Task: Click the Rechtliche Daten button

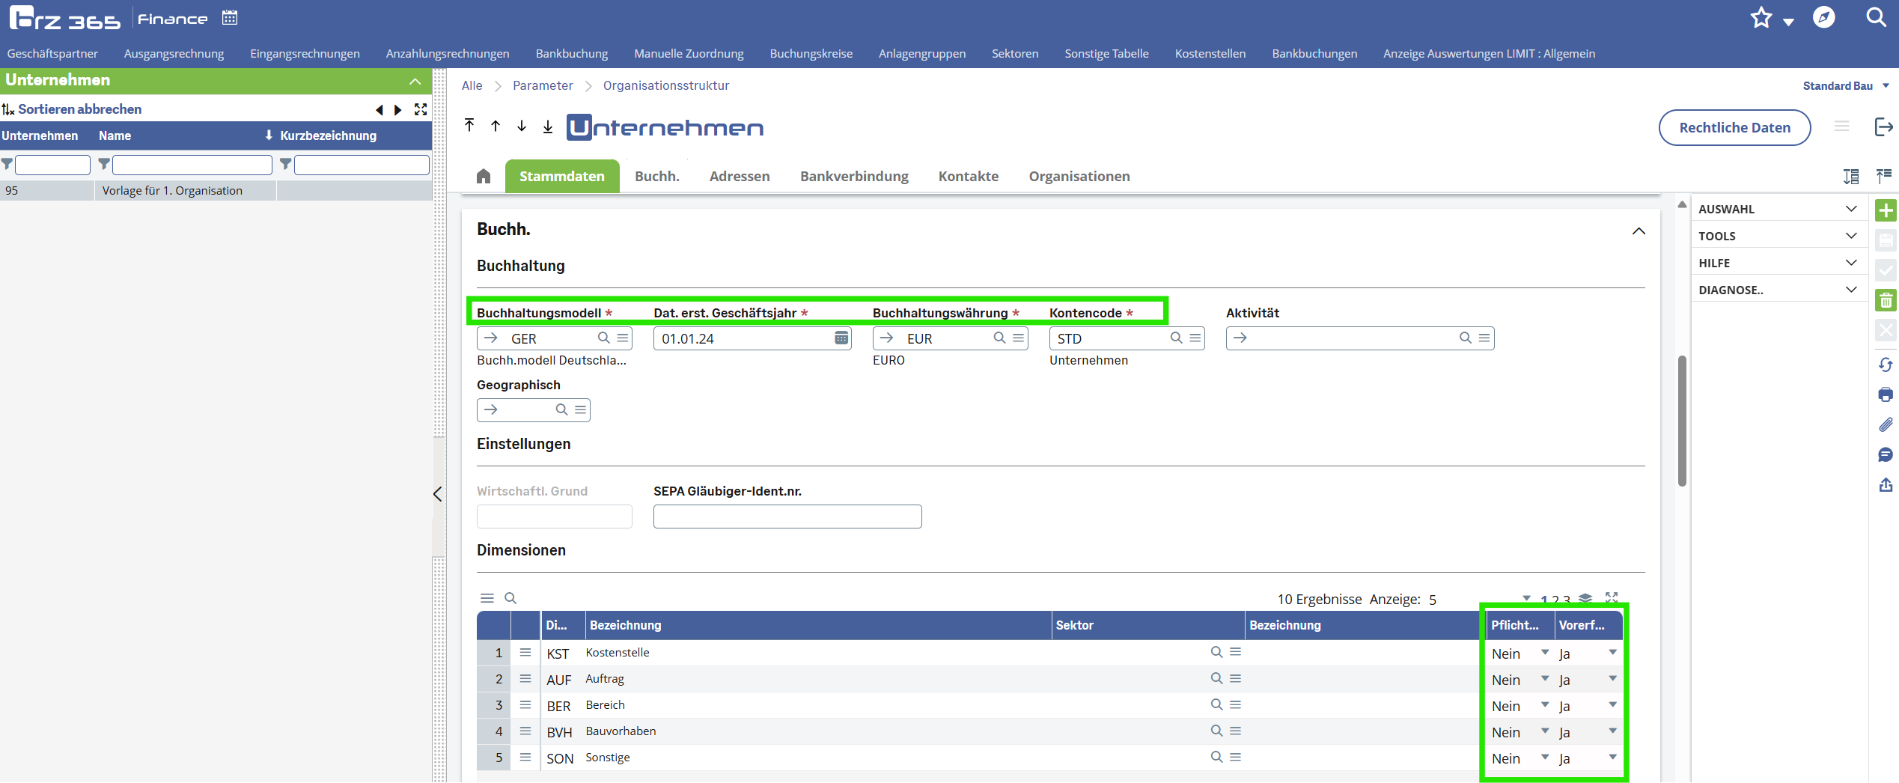Action: [x=1734, y=127]
